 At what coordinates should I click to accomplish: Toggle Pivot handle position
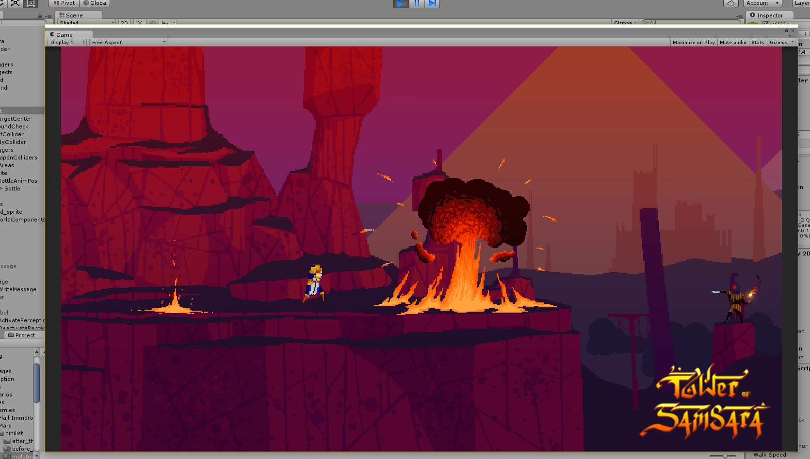pyautogui.click(x=64, y=3)
